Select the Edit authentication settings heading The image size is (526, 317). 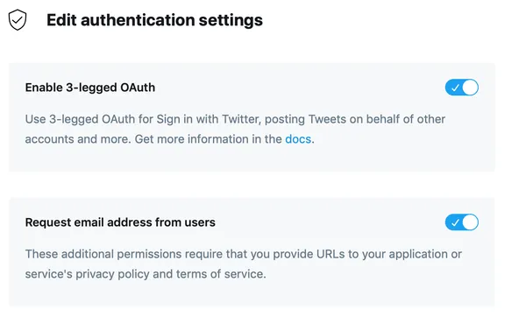pyautogui.click(x=154, y=20)
